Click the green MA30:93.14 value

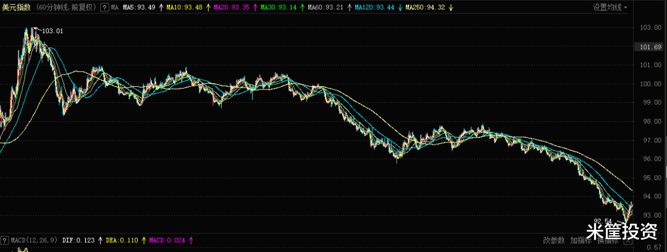pos(278,7)
